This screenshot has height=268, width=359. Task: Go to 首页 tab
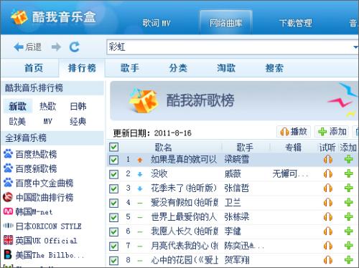pyautogui.click(x=34, y=68)
